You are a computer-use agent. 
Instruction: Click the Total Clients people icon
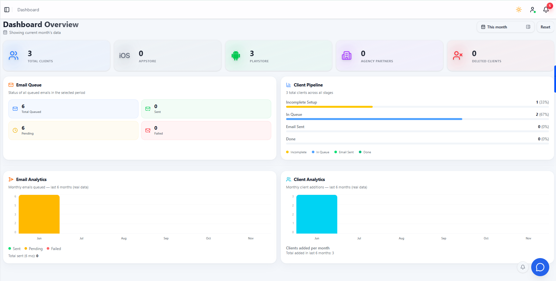click(14, 56)
